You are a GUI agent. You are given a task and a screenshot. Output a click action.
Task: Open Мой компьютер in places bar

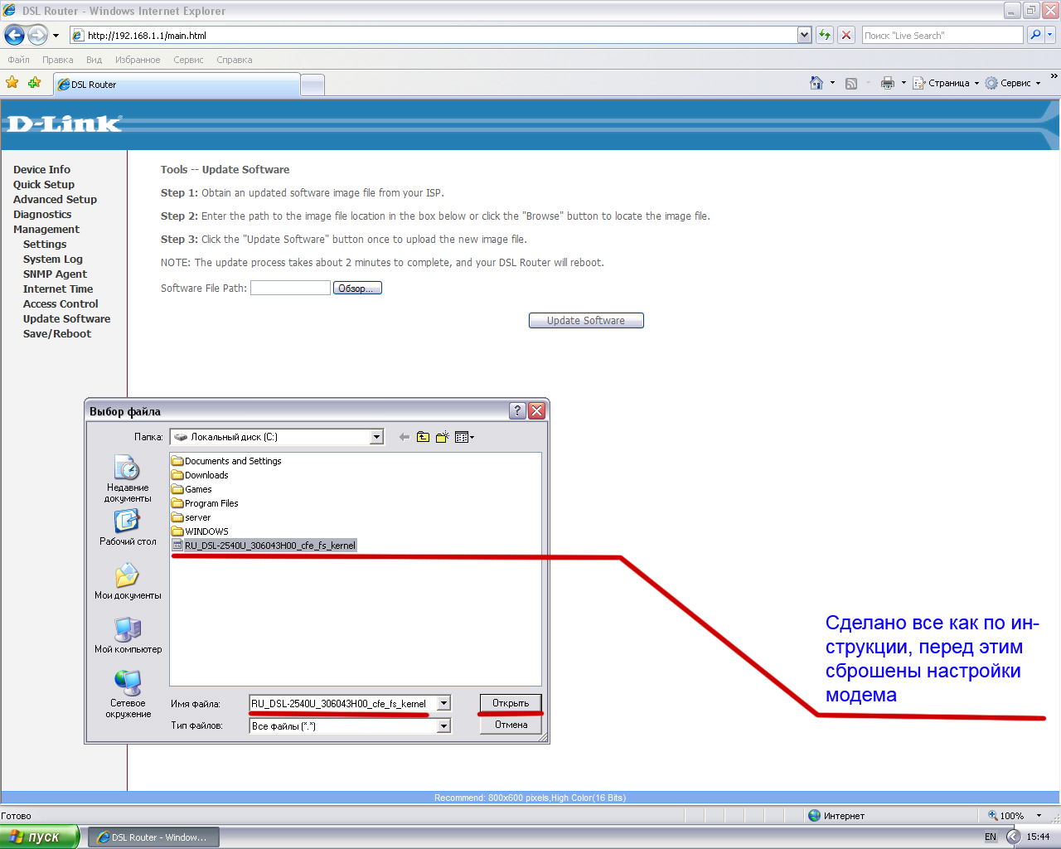click(128, 635)
